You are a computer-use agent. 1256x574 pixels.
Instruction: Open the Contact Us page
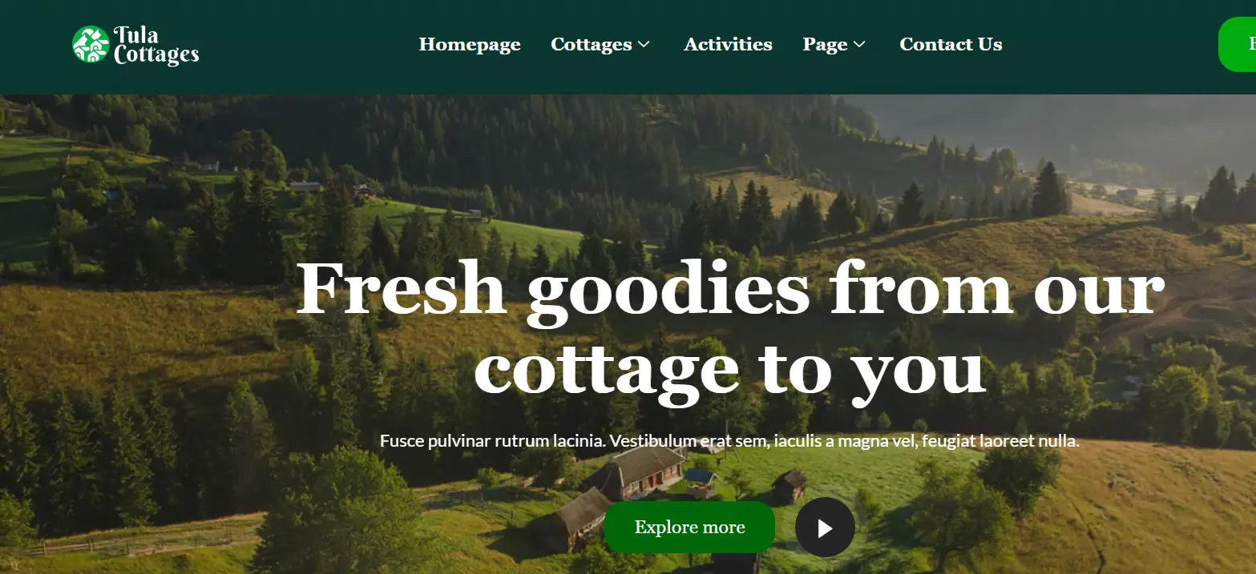pyautogui.click(x=951, y=45)
